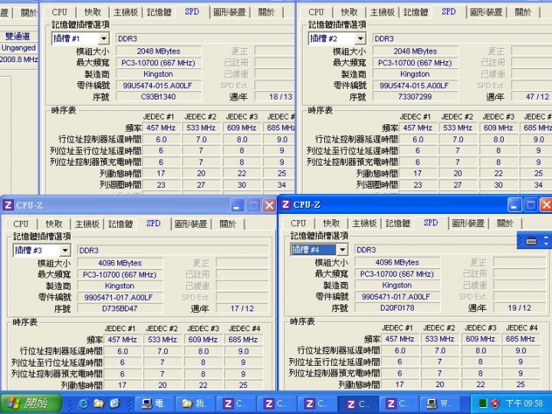
Task: Click the taskbar clock showing 09:58
Action: (524, 403)
